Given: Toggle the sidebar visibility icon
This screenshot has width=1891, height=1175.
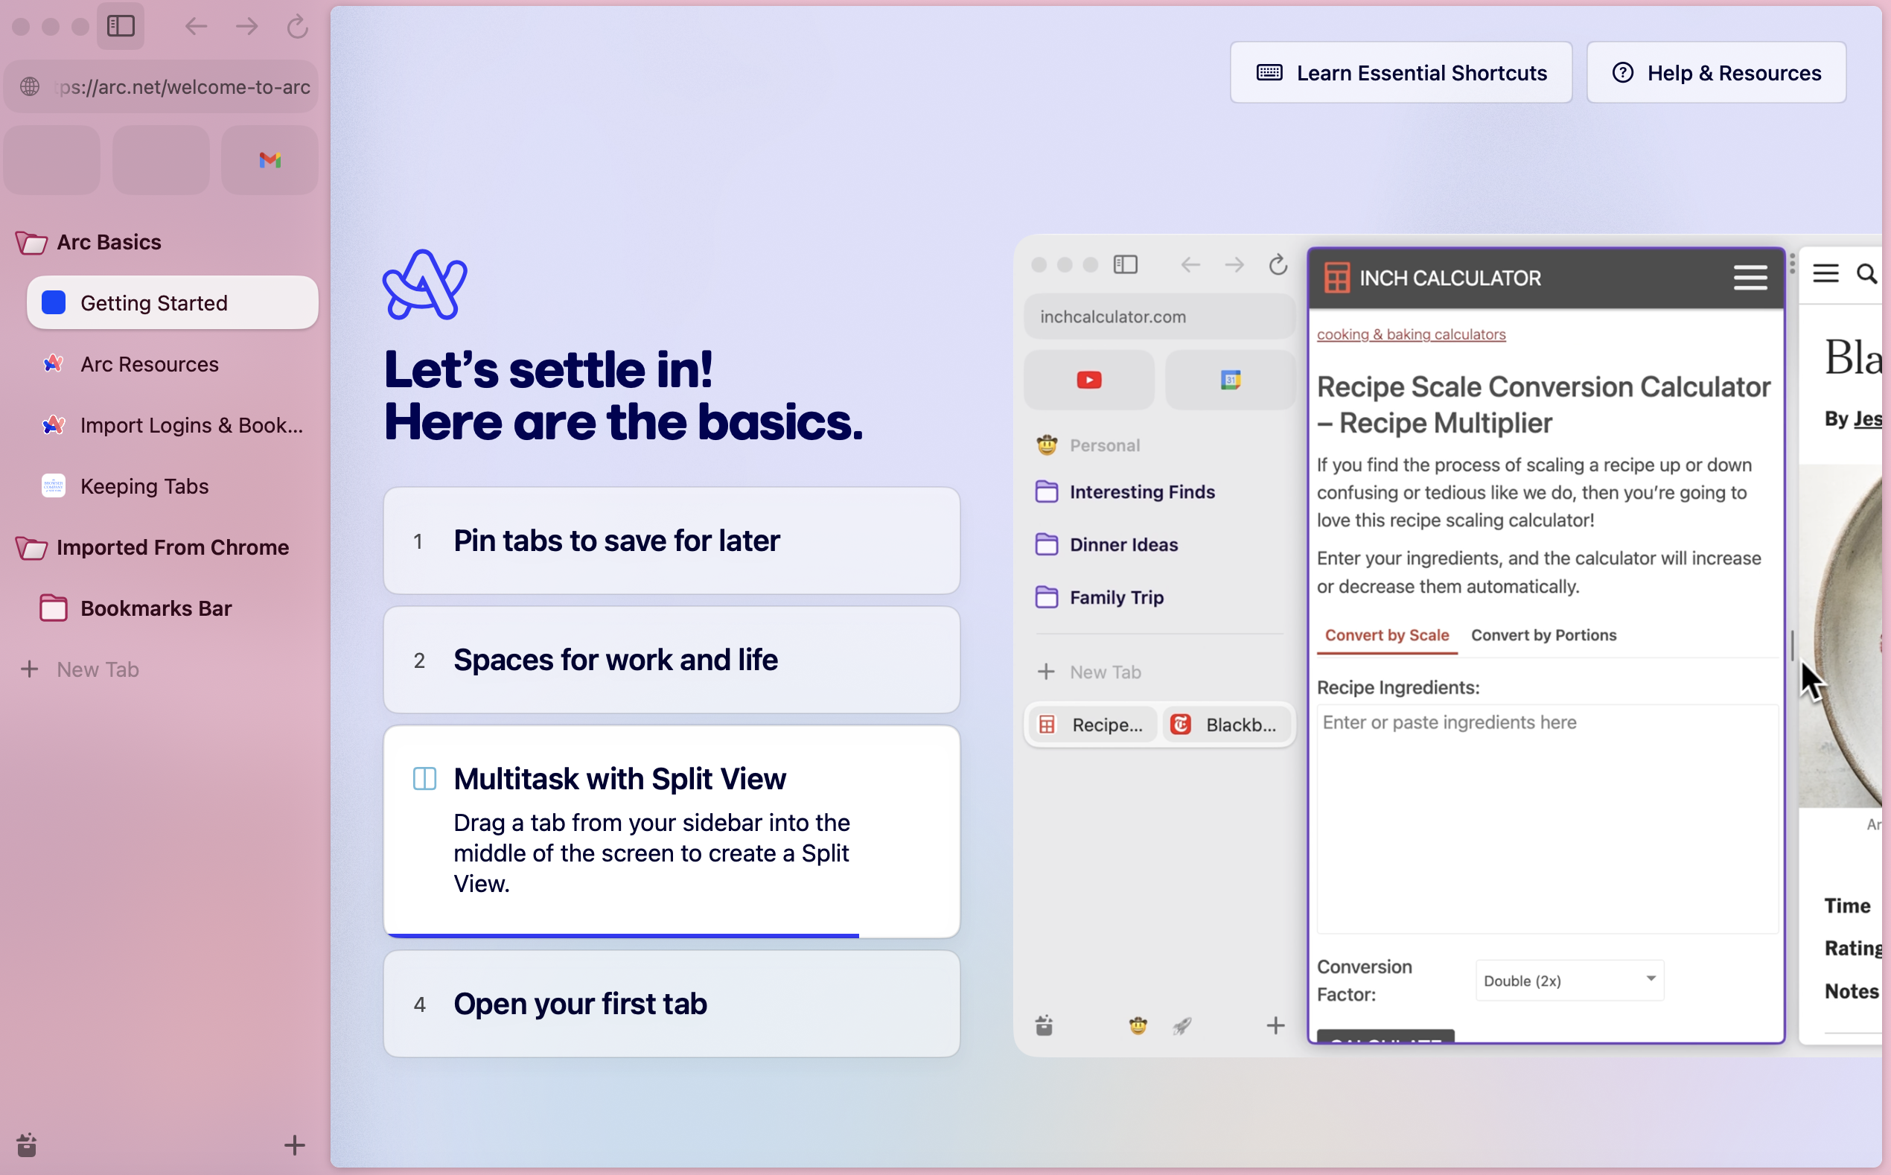Looking at the screenshot, I should click(121, 26).
